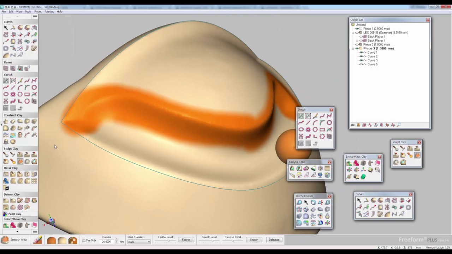
Task: Click magnifier icon in Object List footer
Action: (x=399, y=125)
